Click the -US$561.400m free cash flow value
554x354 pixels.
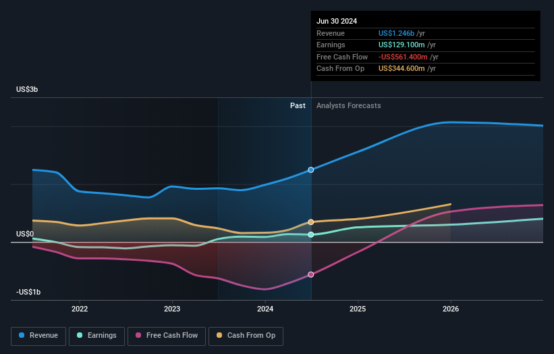(x=403, y=57)
